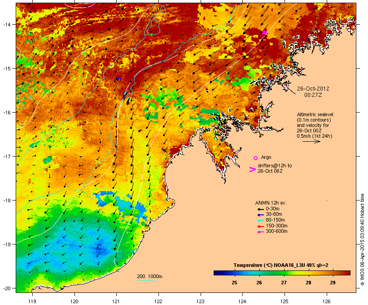The height and width of the screenshot is (305, 368).
Task: Click the blue 30-80m legend arrow
Action: [260, 215]
